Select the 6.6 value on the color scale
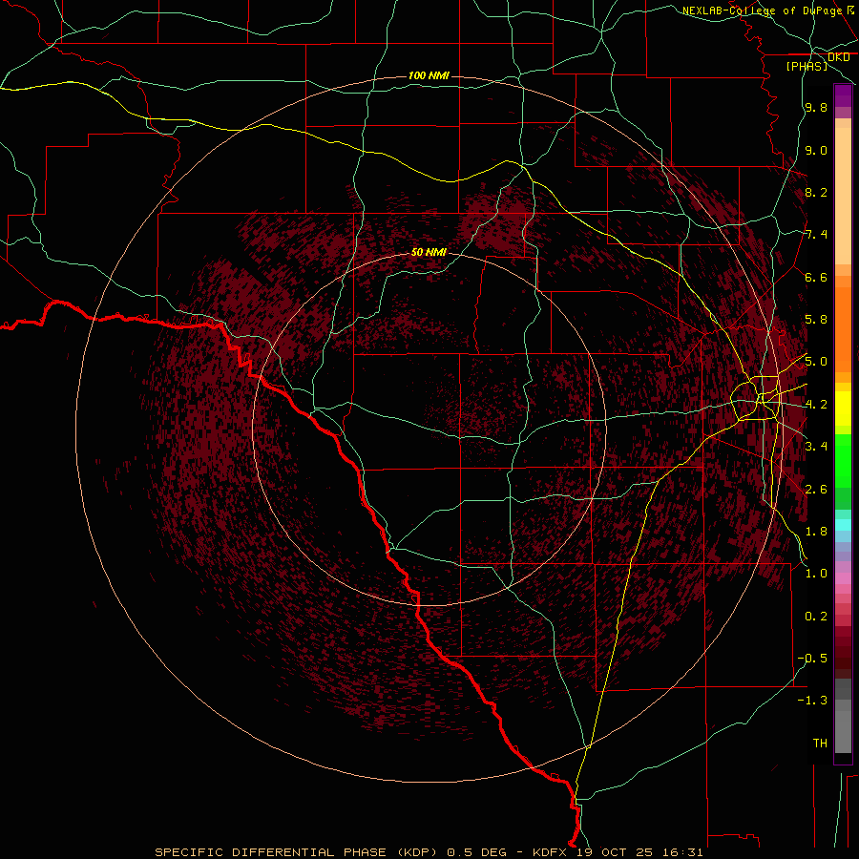This screenshot has height=859, width=859. [816, 277]
